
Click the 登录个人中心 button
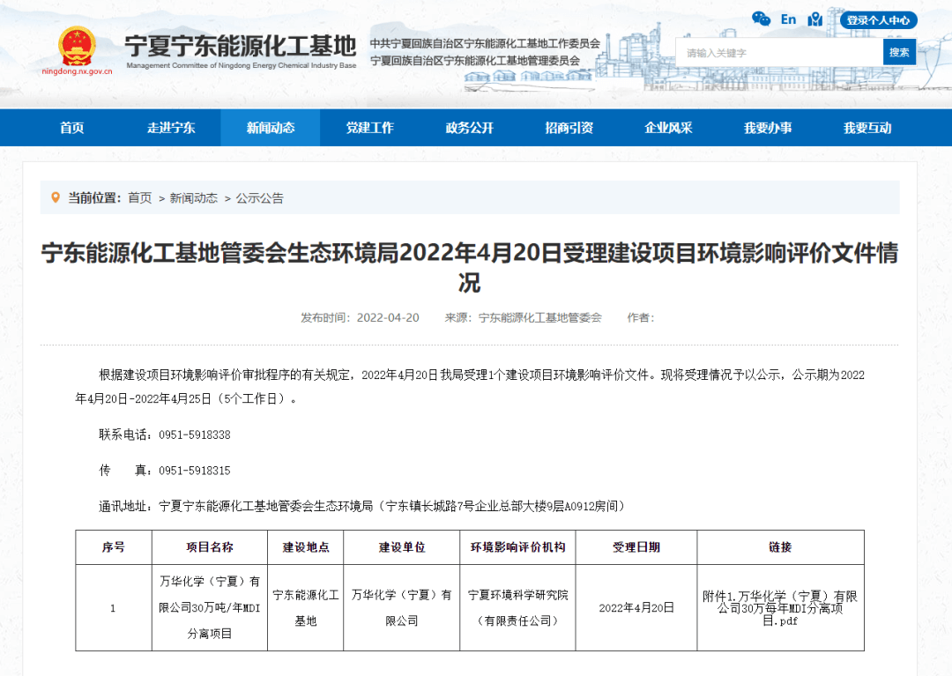click(878, 19)
